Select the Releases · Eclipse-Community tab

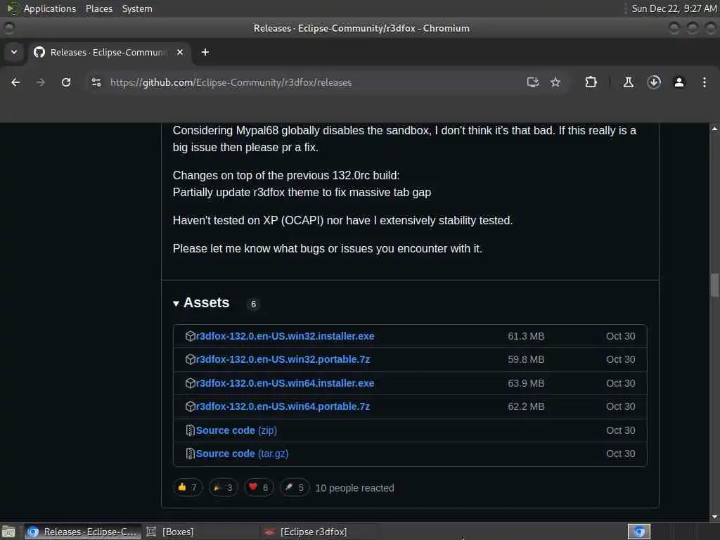click(110, 52)
